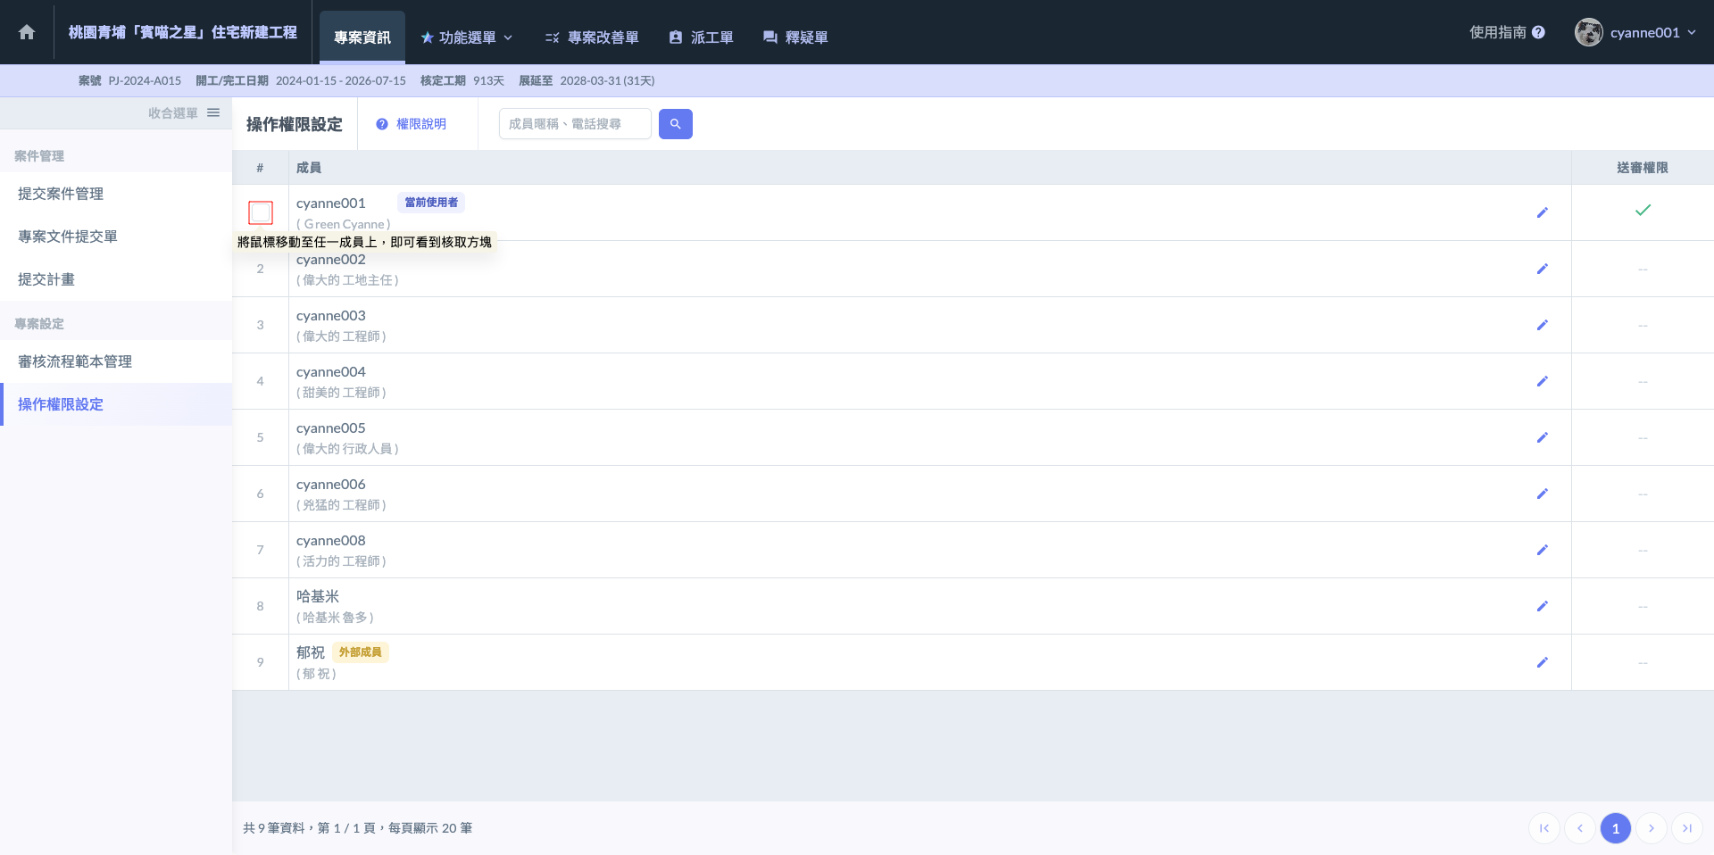
Task: Click the 當前使用者 badge
Action: pos(431,203)
